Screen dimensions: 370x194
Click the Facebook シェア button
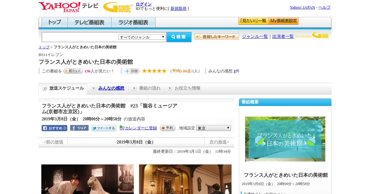click(x=79, y=128)
